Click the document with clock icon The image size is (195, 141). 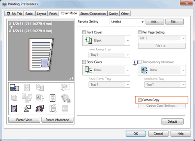point(53,109)
